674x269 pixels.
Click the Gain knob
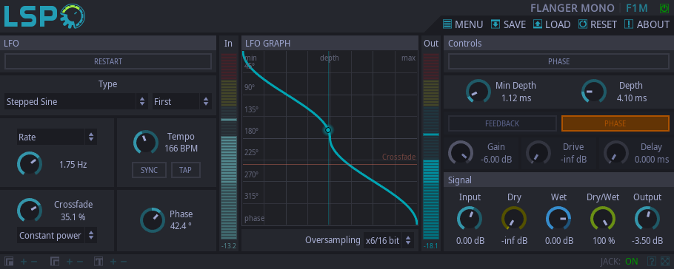click(x=461, y=153)
